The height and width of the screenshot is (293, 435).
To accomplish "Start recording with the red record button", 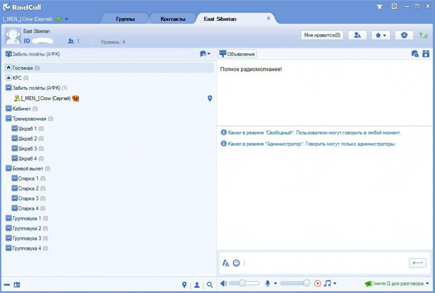I will click(318, 283).
